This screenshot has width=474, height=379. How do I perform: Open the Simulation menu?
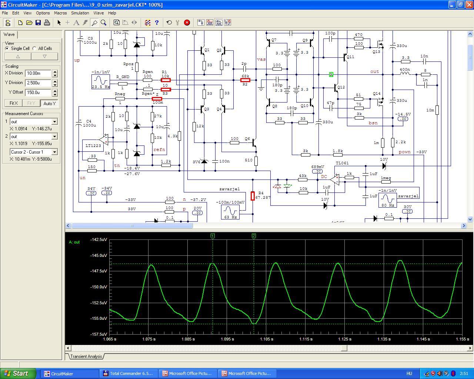click(x=80, y=13)
